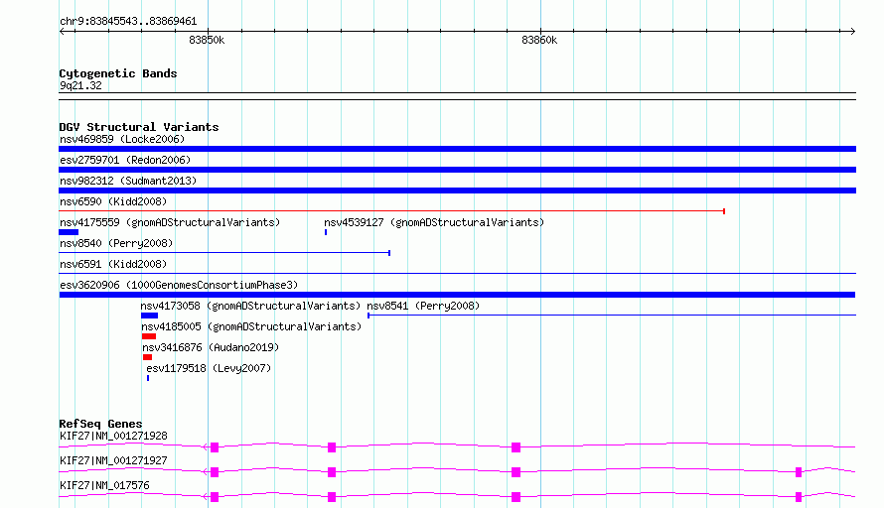This screenshot has height=508, width=884.
Task: Click first exon box of KIF27 NM_001271928
Action: coord(215,447)
